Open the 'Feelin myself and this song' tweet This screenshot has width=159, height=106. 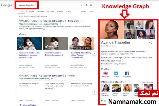click(82, 92)
